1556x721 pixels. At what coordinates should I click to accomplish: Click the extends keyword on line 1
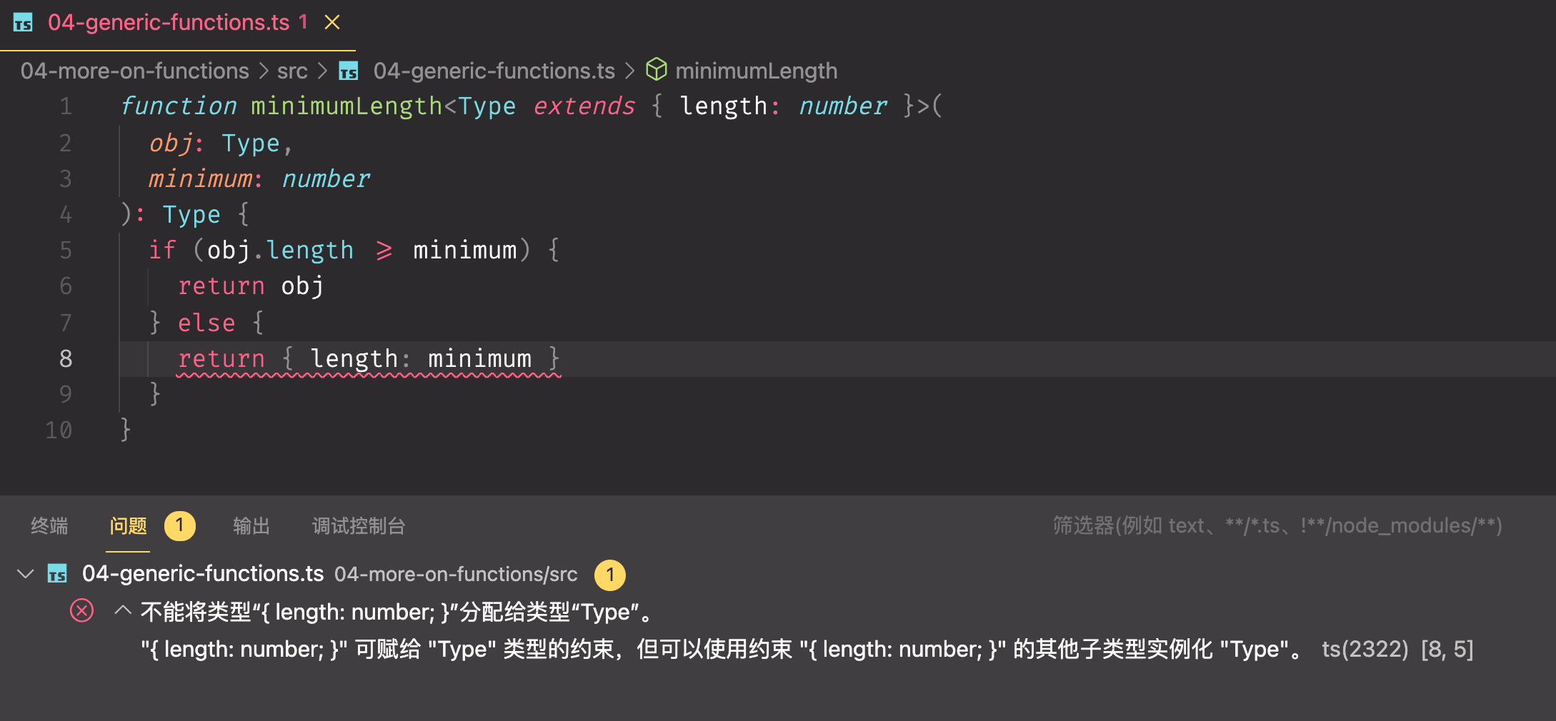[584, 106]
